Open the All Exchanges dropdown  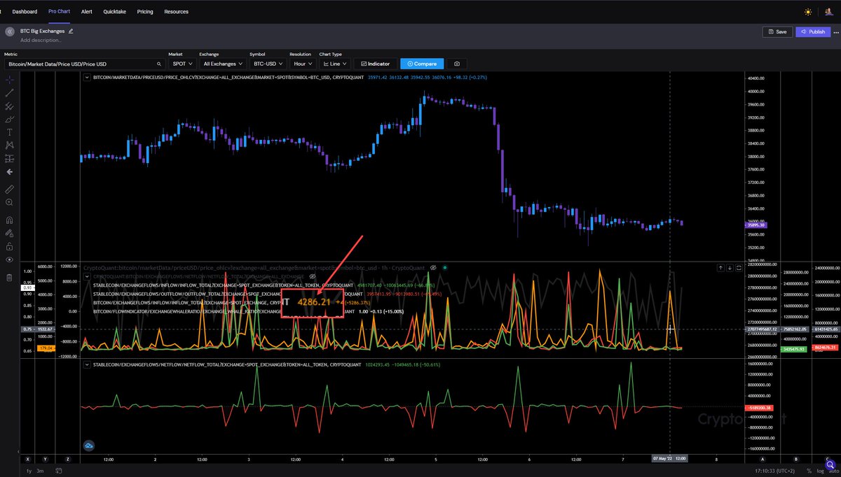223,64
